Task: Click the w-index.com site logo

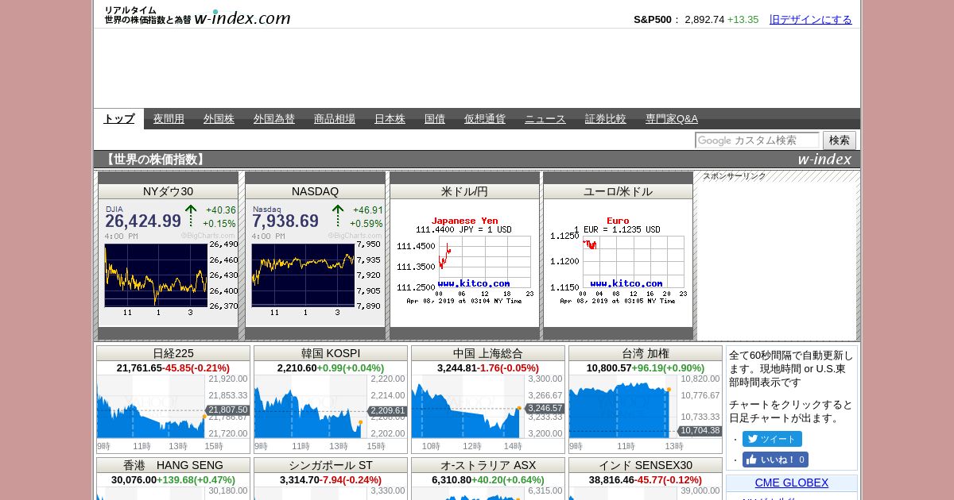Action: 197,16
